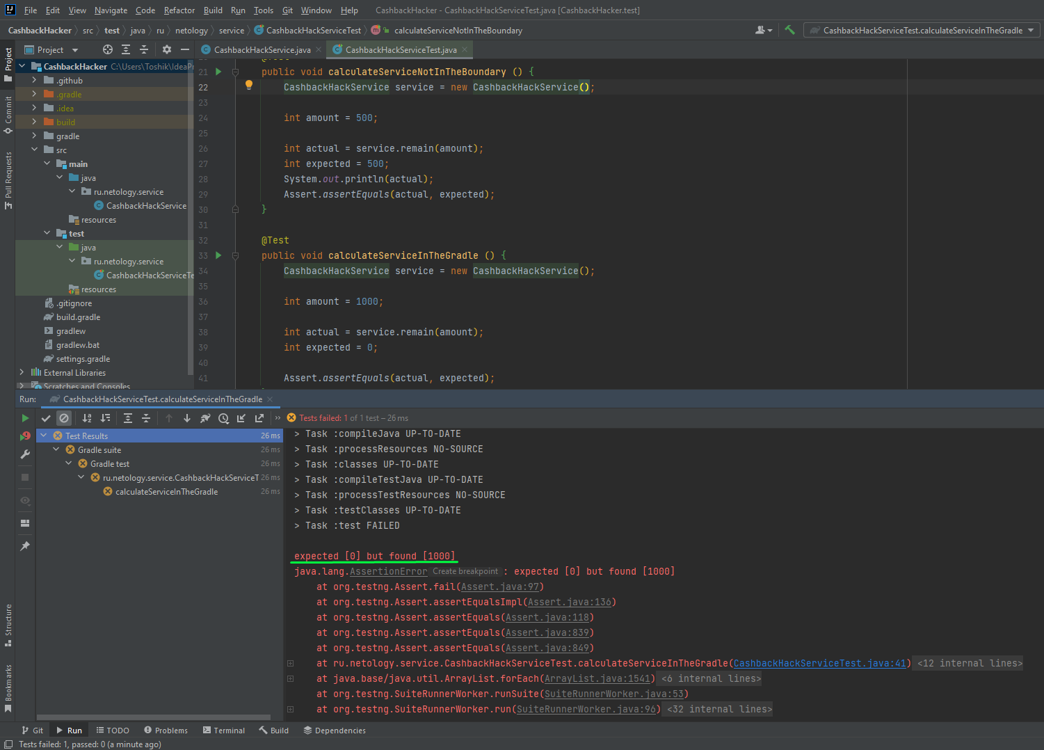1044x750 pixels.
Task: Open run configuration dropdown
Action: 922,30
